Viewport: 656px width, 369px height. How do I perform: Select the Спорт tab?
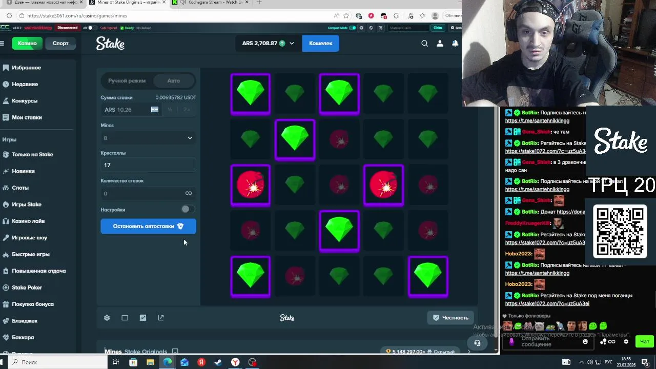60,44
